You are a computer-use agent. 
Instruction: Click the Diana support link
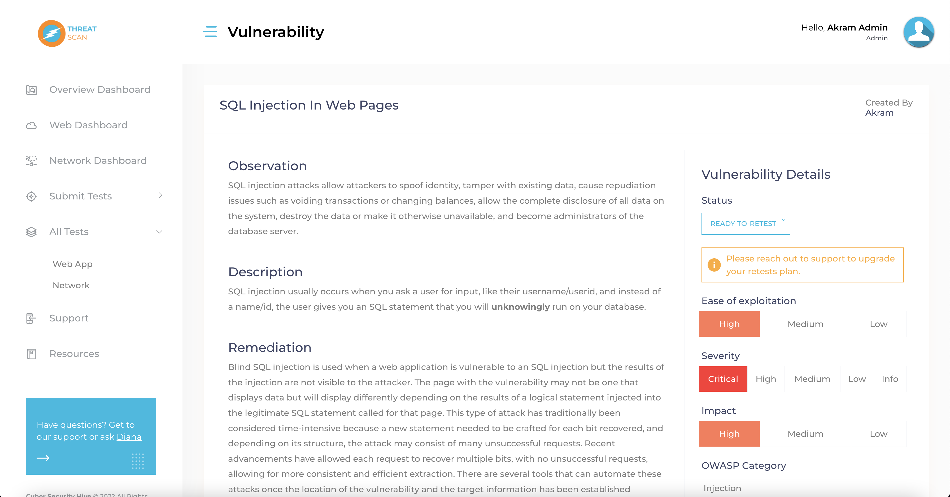pos(129,437)
